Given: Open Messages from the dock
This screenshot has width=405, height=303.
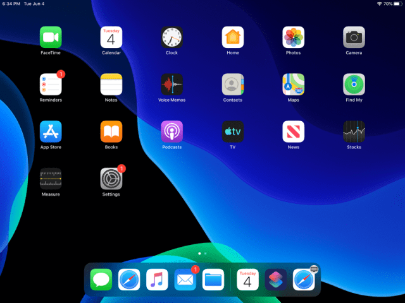Looking at the screenshot, I should tap(101, 280).
